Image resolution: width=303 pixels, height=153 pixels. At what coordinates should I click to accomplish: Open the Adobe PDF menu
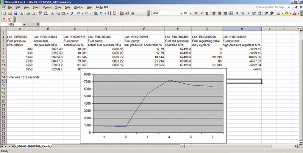[102, 7]
